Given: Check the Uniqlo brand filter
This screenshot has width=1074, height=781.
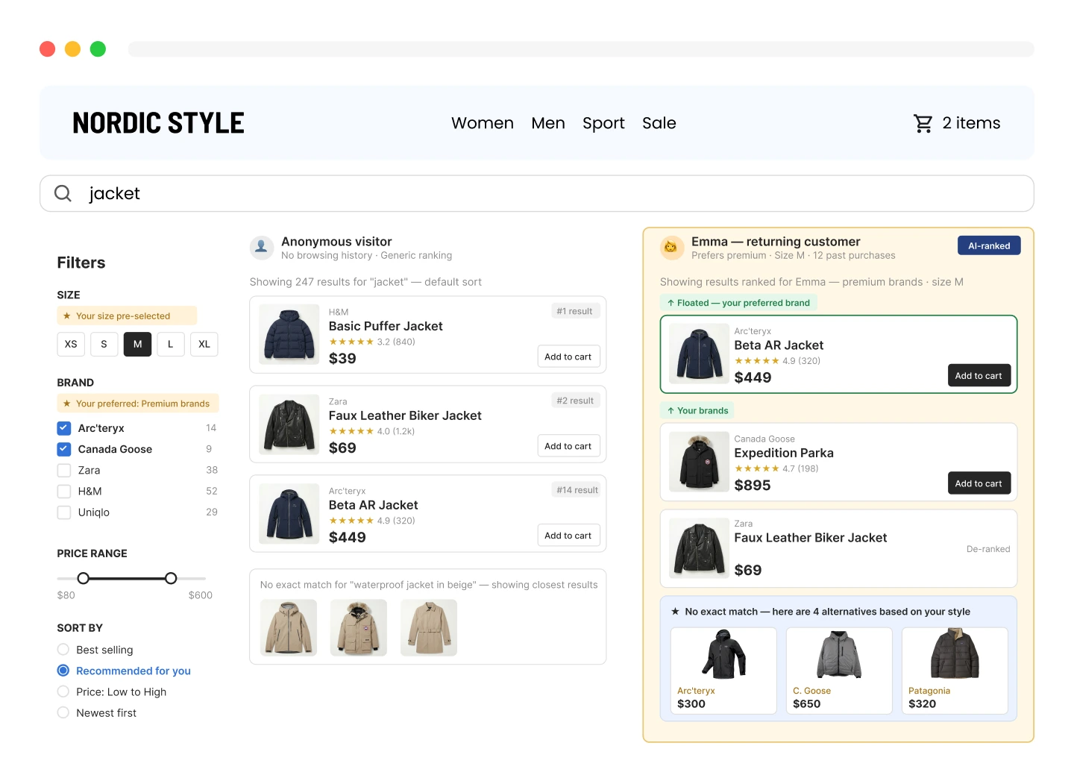Looking at the screenshot, I should click(x=64, y=512).
